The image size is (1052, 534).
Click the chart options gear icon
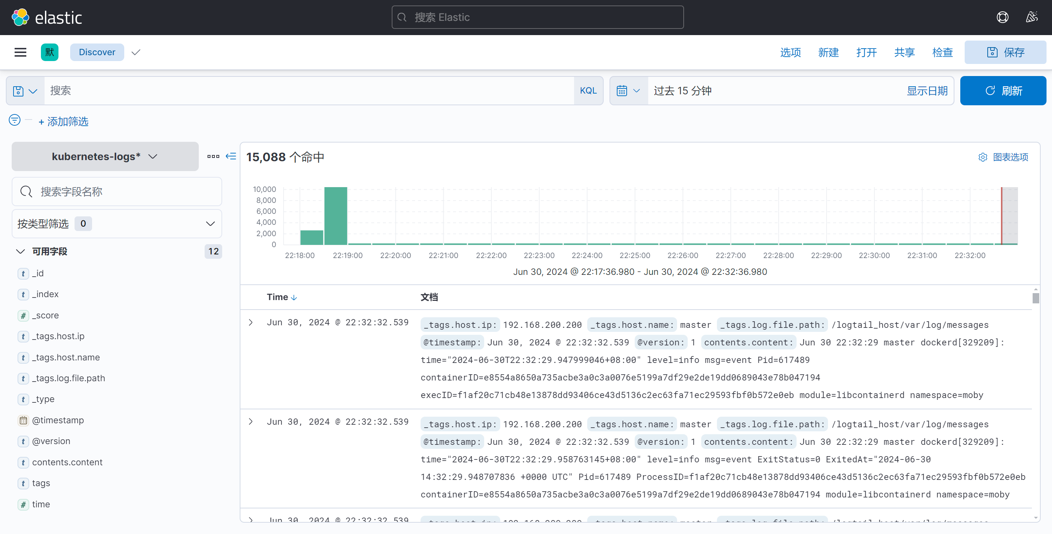tap(983, 157)
